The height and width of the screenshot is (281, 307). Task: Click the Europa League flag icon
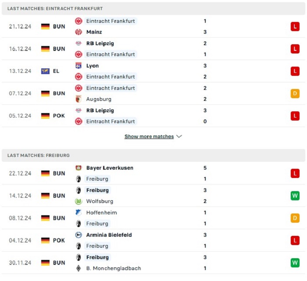(45, 71)
